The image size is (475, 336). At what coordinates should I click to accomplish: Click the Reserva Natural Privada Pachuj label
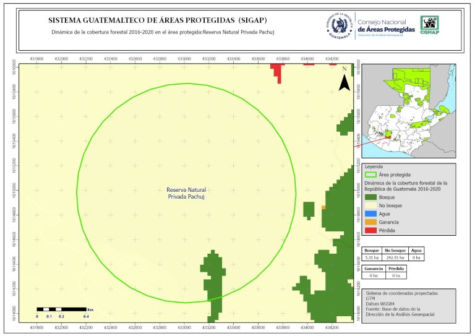click(186, 193)
